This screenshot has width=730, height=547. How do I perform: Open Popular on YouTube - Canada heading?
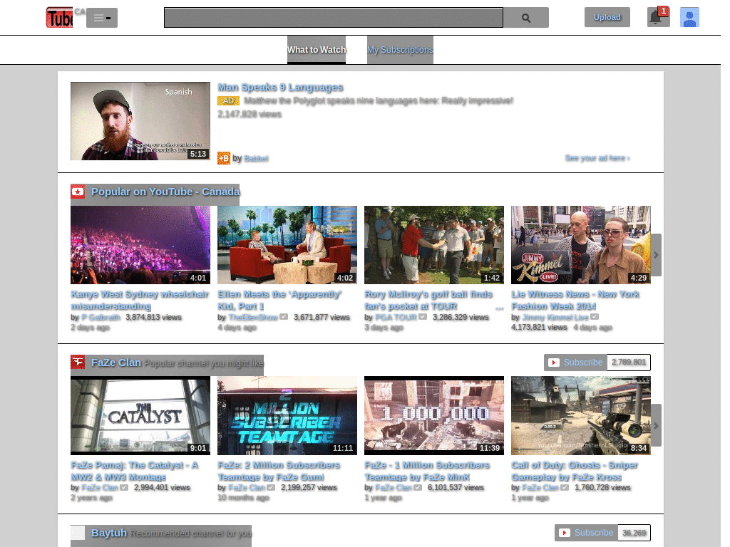pos(165,192)
